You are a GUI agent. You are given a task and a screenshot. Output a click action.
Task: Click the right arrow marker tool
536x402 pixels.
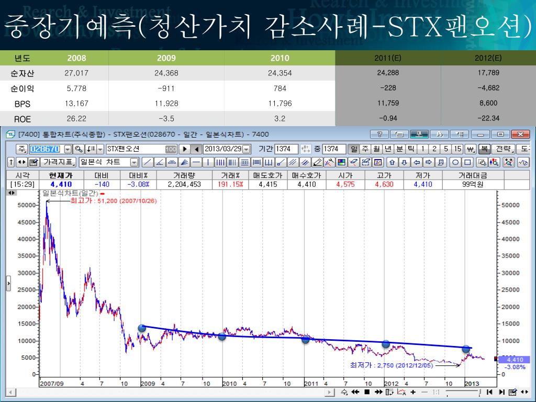click(x=428, y=162)
